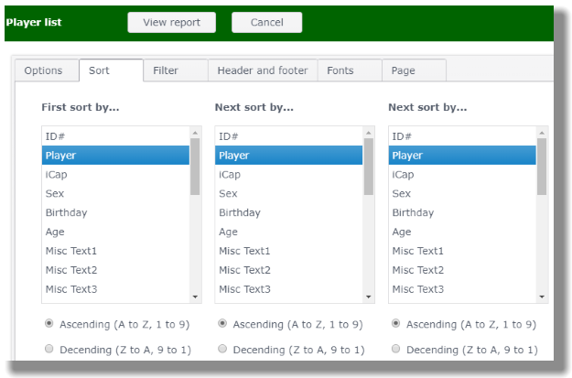Switch to the Fonts tab
The width and height of the screenshot is (572, 378).
(x=340, y=70)
